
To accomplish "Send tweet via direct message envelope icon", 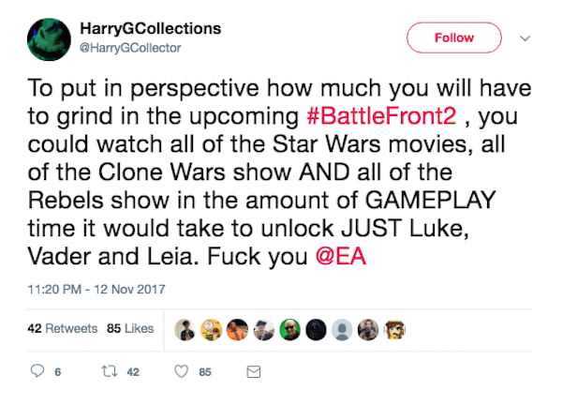I will 252,371.
